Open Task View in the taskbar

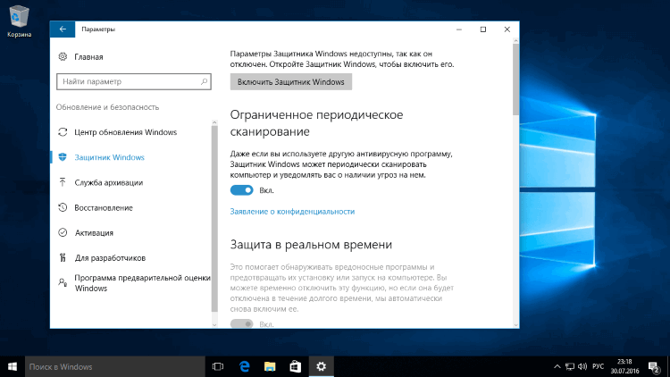tap(218, 367)
